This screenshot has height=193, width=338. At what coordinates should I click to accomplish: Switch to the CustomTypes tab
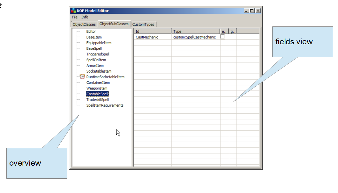tap(143, 24)
